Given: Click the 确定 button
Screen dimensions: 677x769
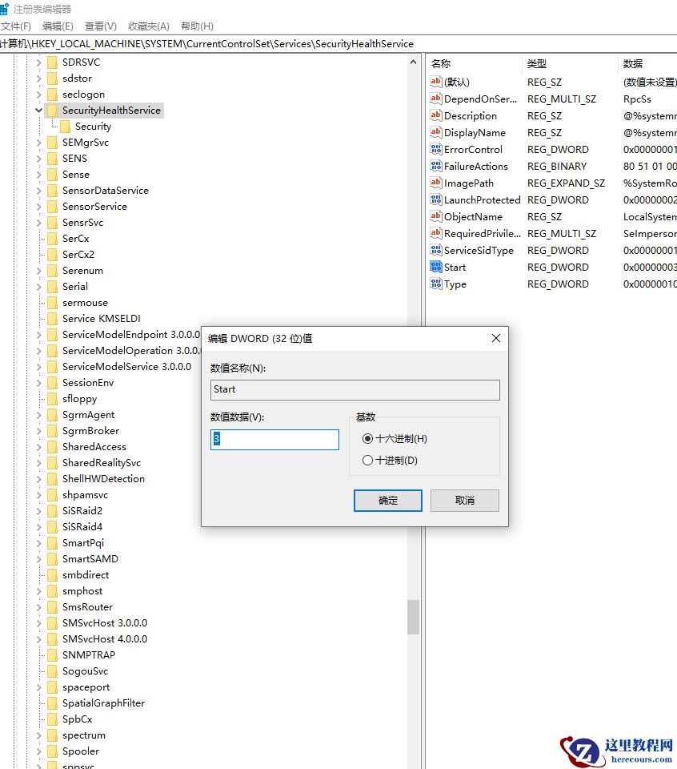Looking at the screenshot, I should tap(387, 500).
